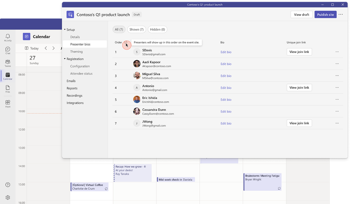Screen dimensions: 351x204
Task: Filter presenters by Hidden (0)
Action: pyautogui.click(x=157, y=29)
